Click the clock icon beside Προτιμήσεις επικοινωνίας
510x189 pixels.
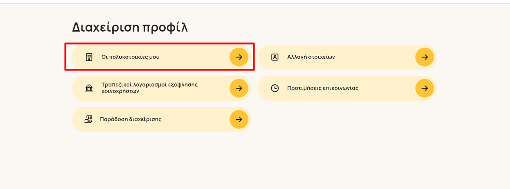pos(275,88)
